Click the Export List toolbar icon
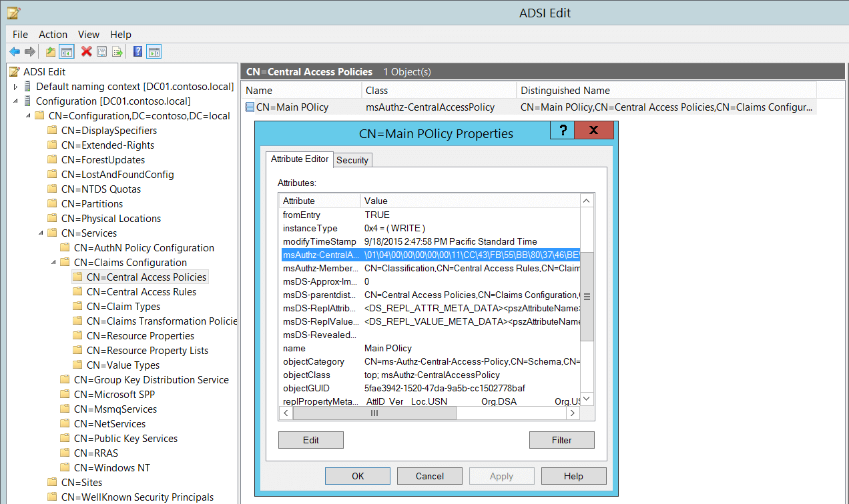The height and width of the screenshot is (504, 849). coord(117,52)
